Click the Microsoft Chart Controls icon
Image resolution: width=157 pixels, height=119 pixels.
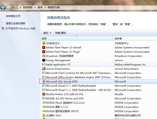click(x=44, y=73)
